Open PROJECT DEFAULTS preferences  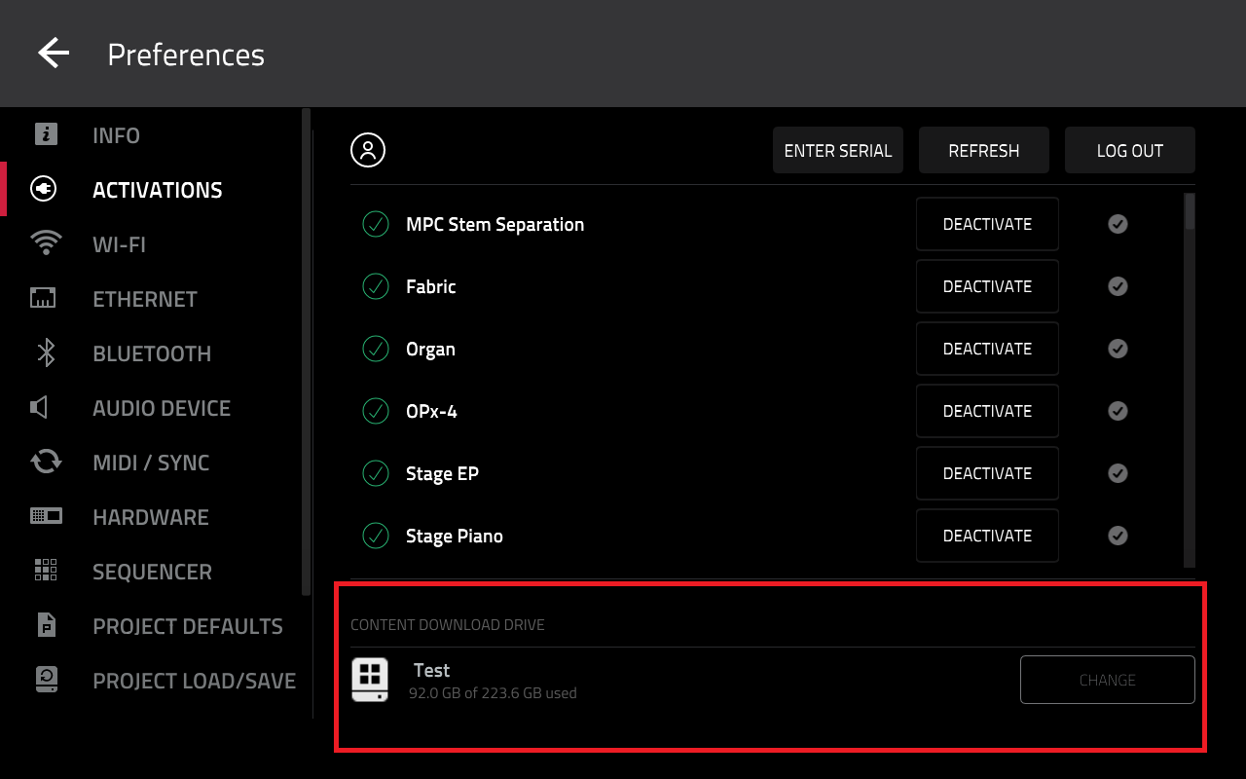pyautogui.click(x=188, y=626)
